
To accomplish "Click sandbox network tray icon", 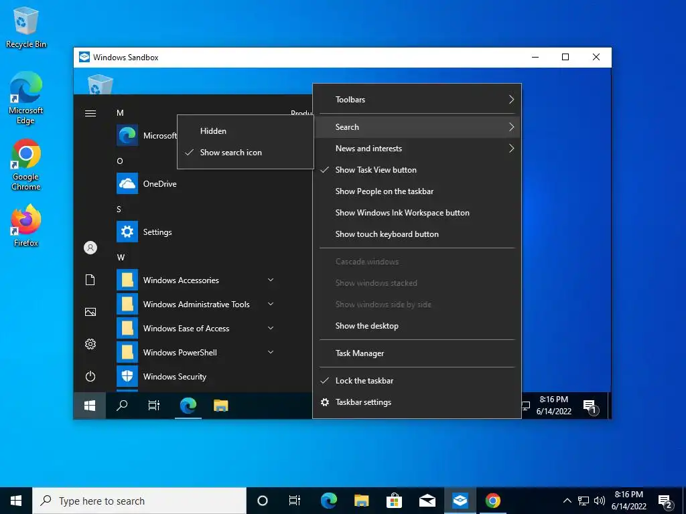I will pos(526,406).
